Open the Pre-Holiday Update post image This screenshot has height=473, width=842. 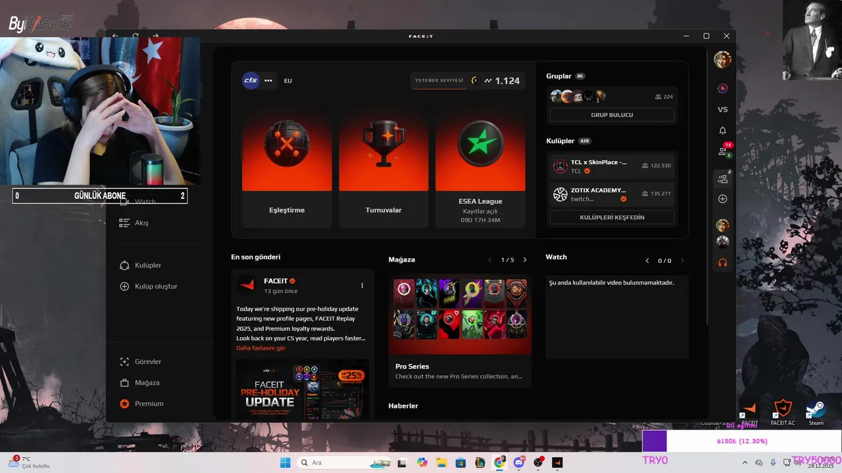tap(303, 390)
